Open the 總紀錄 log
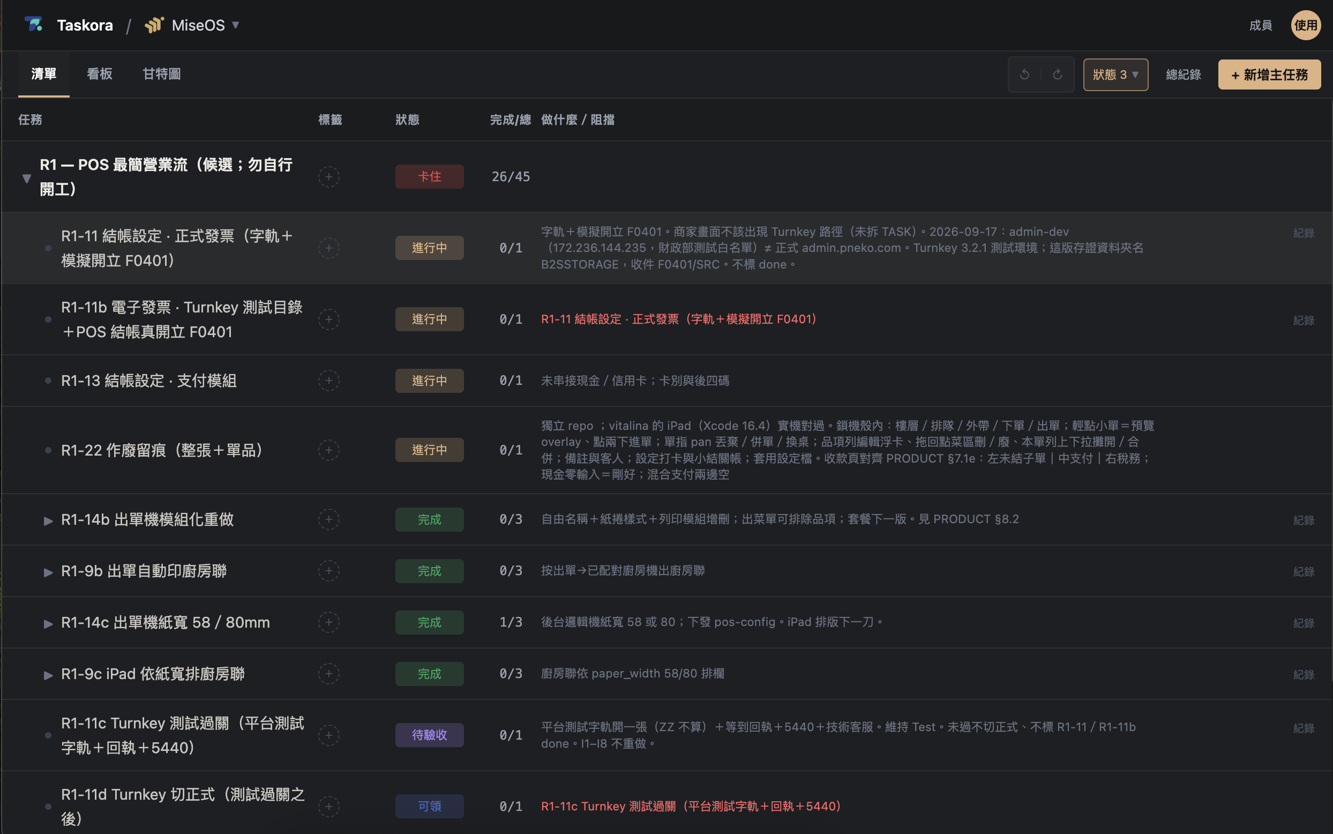The height and width of the screenshot is (834, 1333). tap(1183, 75)
